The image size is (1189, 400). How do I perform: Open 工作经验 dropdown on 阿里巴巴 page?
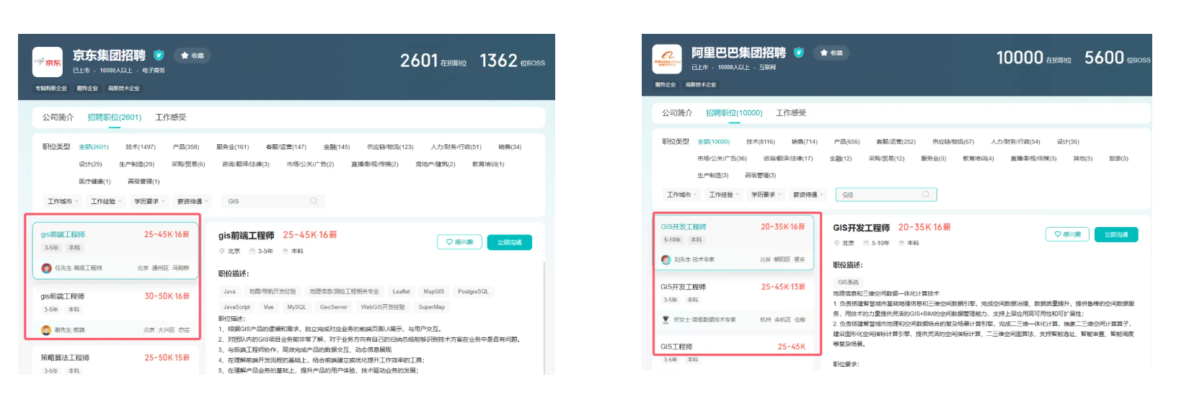coord(723,195)
